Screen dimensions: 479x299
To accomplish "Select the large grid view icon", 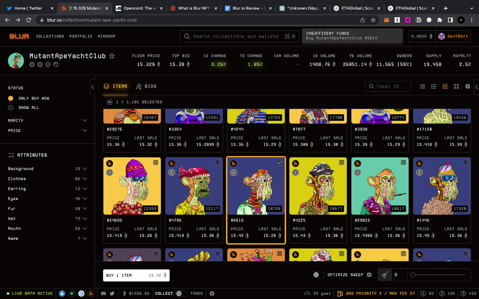I will [456, 86].
